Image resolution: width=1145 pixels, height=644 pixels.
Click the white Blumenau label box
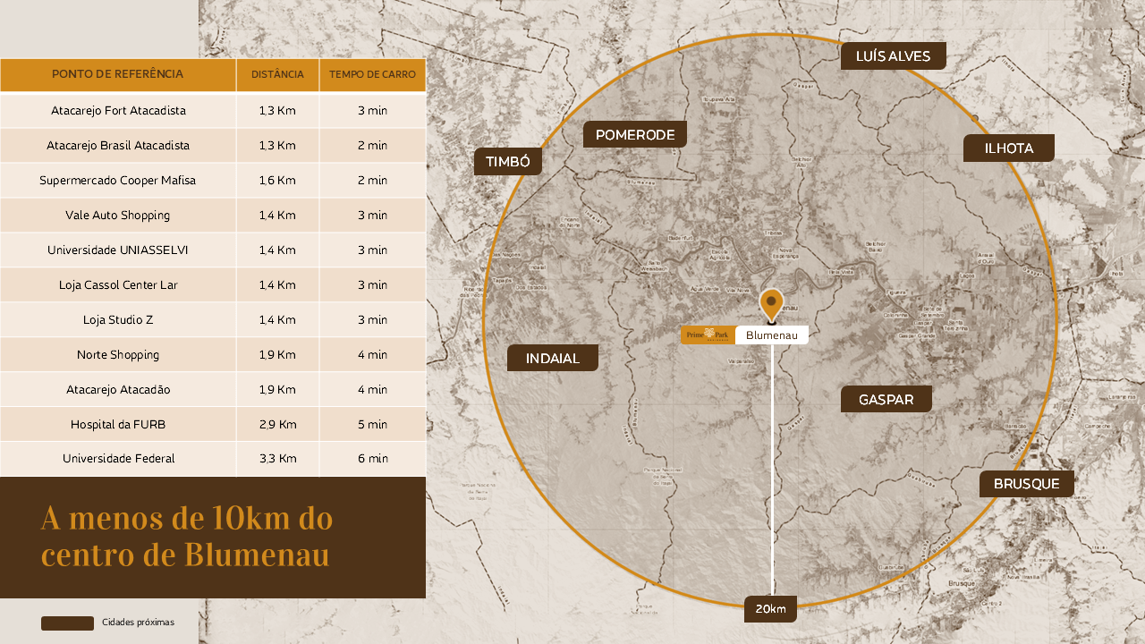coord(772,335)
